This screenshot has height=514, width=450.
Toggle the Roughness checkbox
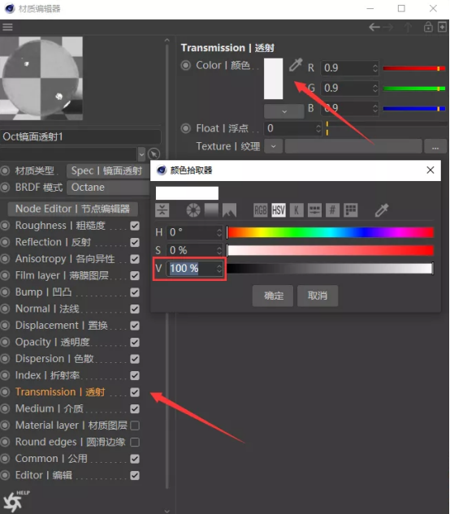(x=135, y=226)
